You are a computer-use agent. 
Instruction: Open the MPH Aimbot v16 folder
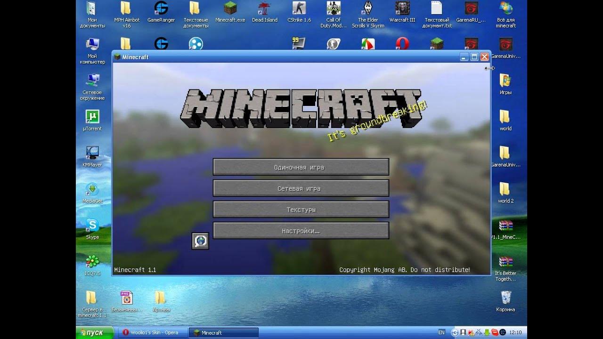126,15
